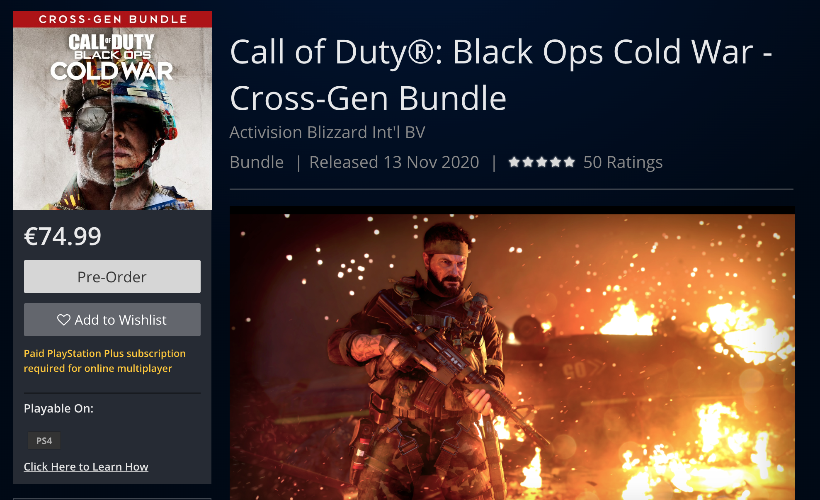This screenshot has height=500, width=820.
Task: Click the heart icon beside Add to Wishlist
Action: (x=64, y=320)
